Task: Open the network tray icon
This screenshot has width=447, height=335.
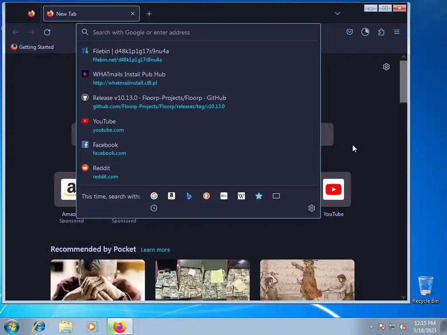Action: (392, 327)
